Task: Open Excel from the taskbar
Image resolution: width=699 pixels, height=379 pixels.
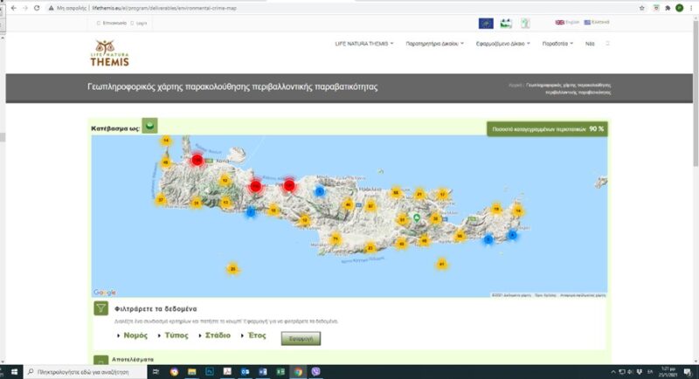Action: pyautogui.click(x=280, y=371)
